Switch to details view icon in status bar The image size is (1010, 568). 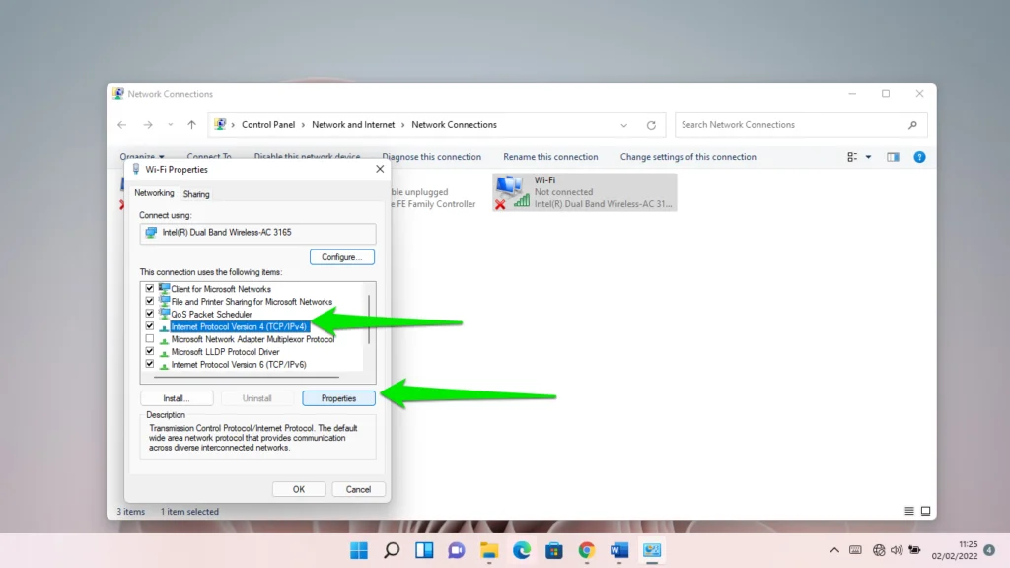coord(908,511)
